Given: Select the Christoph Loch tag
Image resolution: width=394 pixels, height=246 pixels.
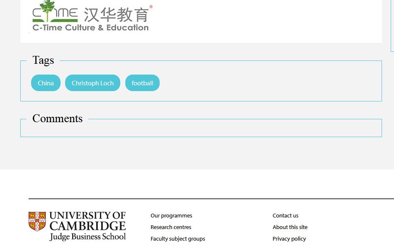Looking at the screenshot, I should 92,83.
